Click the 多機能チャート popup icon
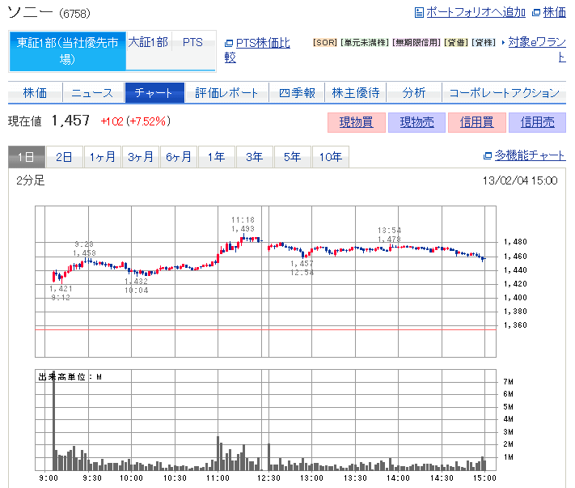 coord(488,156)
